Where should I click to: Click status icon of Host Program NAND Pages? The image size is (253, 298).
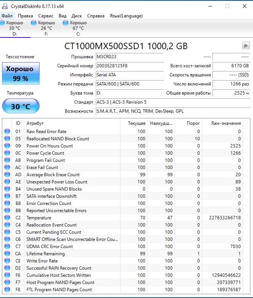[x=7, y=282]
